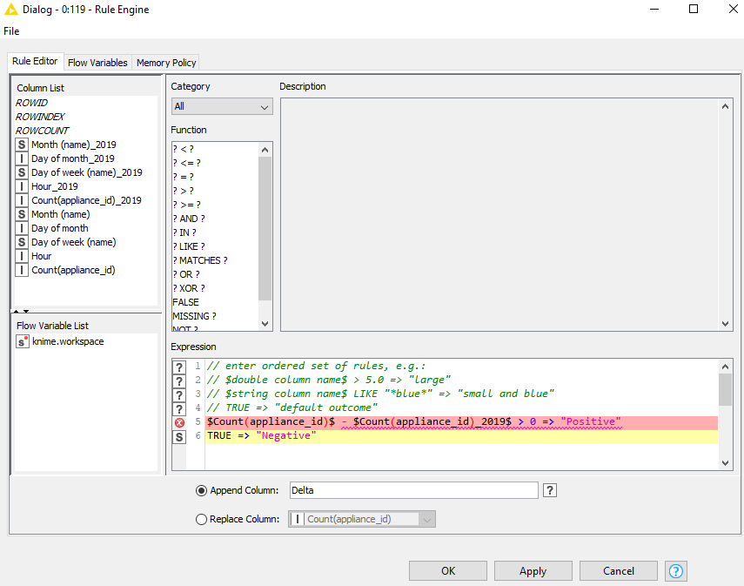Open the File menu

(x=11, y=31)
